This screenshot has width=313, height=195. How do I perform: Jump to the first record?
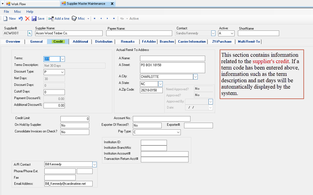95,19
